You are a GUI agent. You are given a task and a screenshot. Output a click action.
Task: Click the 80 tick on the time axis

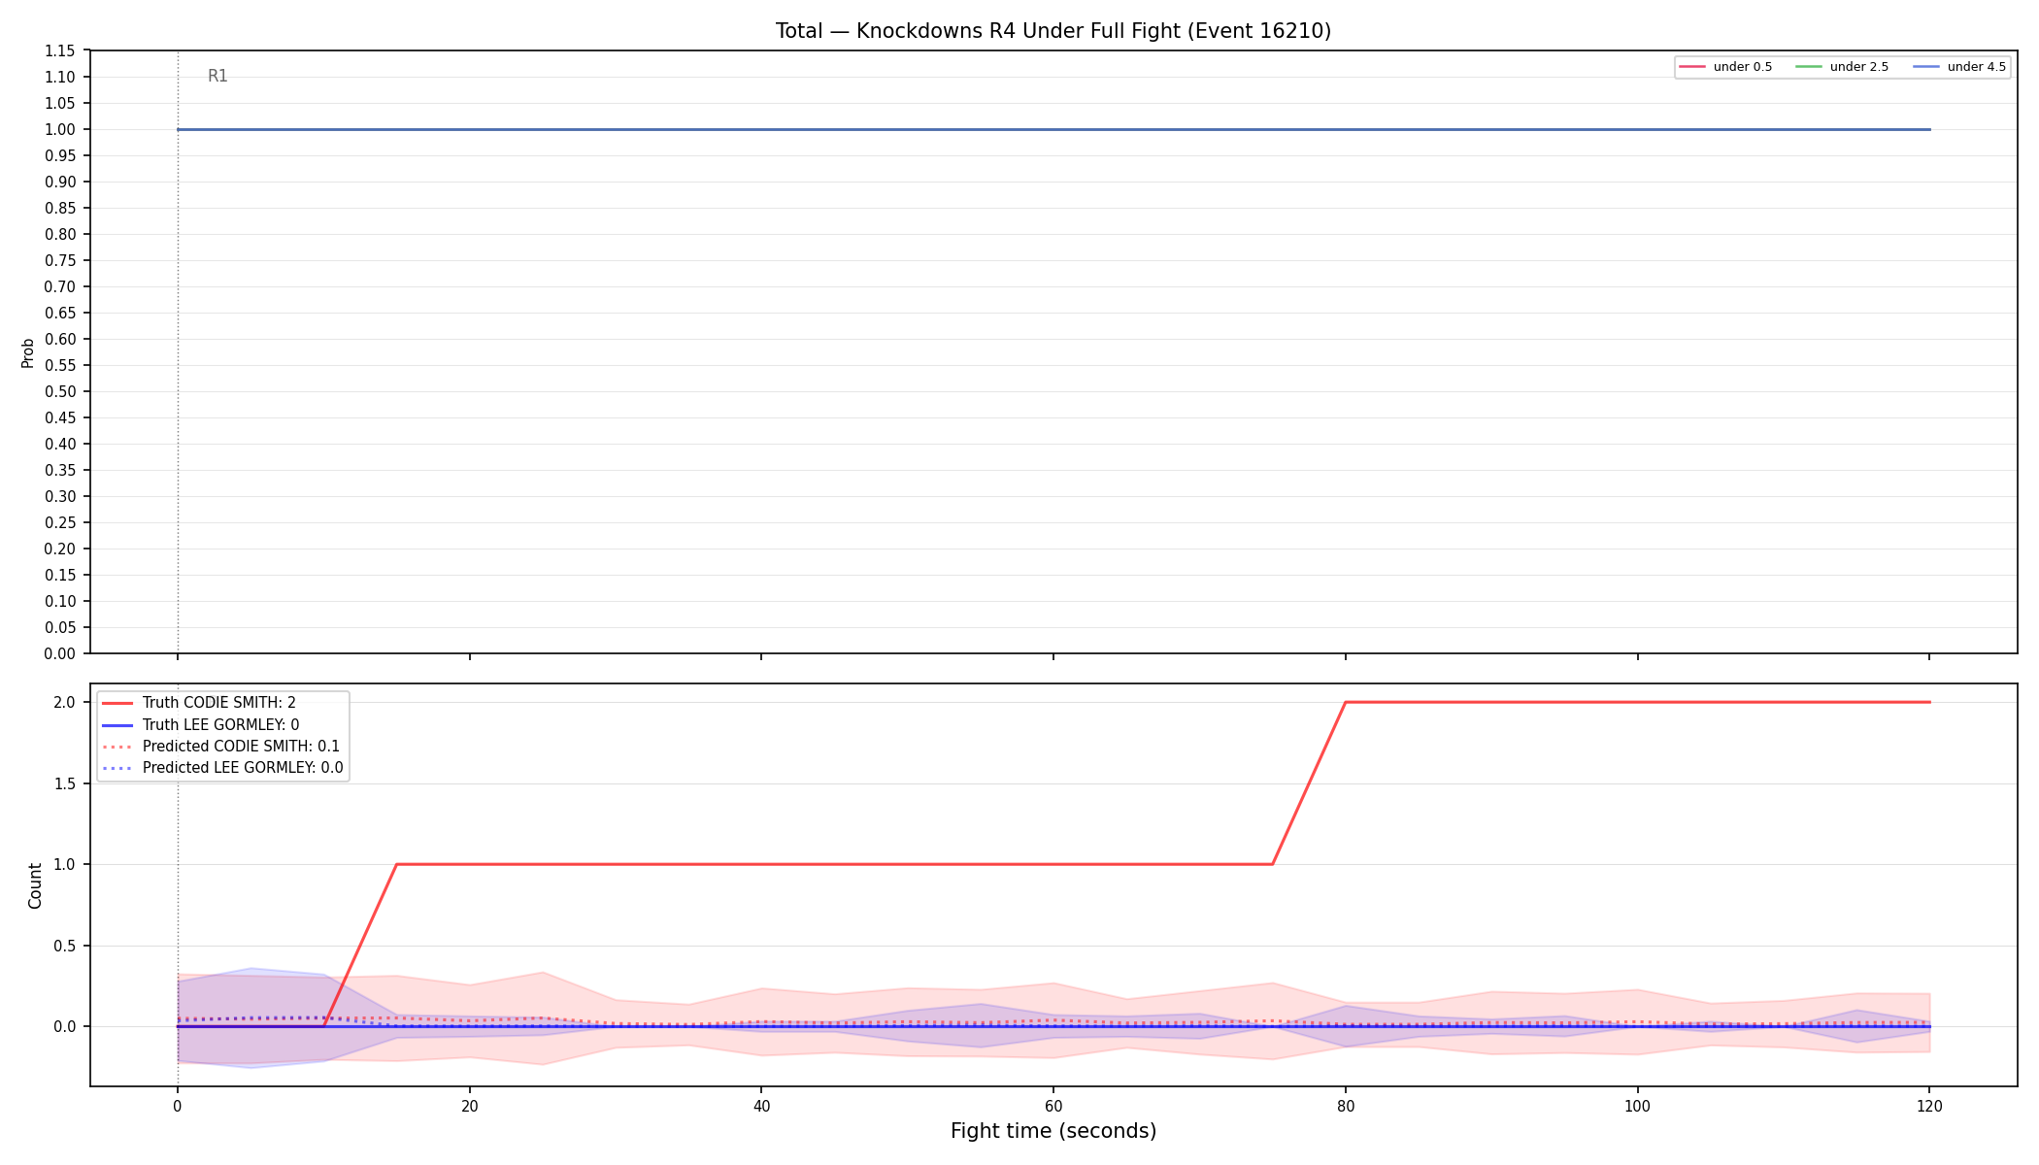click(x=1345, y=1106)
